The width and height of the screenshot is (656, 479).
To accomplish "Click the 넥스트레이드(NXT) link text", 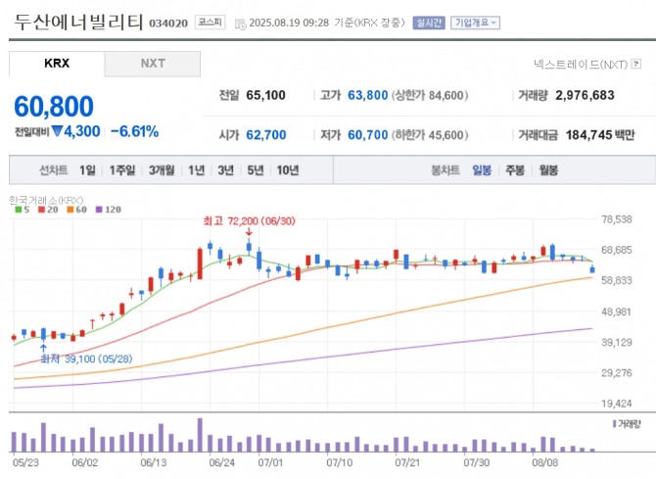I will click(x=581, y=64).
